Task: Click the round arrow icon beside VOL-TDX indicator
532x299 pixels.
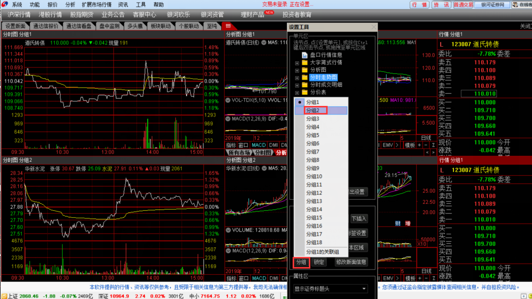Action: click(x=228, y=100)
